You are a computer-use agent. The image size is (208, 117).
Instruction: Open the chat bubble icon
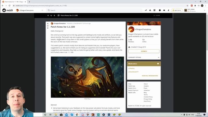160,10
